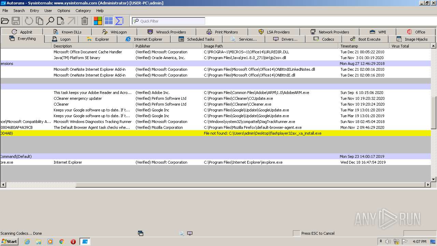
Task: Open a saved Autoruns file via folder icon
Action: click(5, 21)
